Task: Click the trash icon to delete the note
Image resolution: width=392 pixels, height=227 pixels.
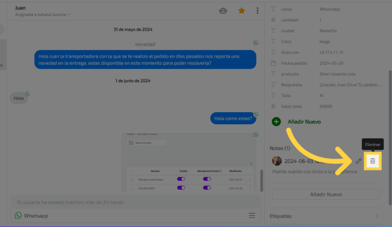Action: [x=372, y=161]
